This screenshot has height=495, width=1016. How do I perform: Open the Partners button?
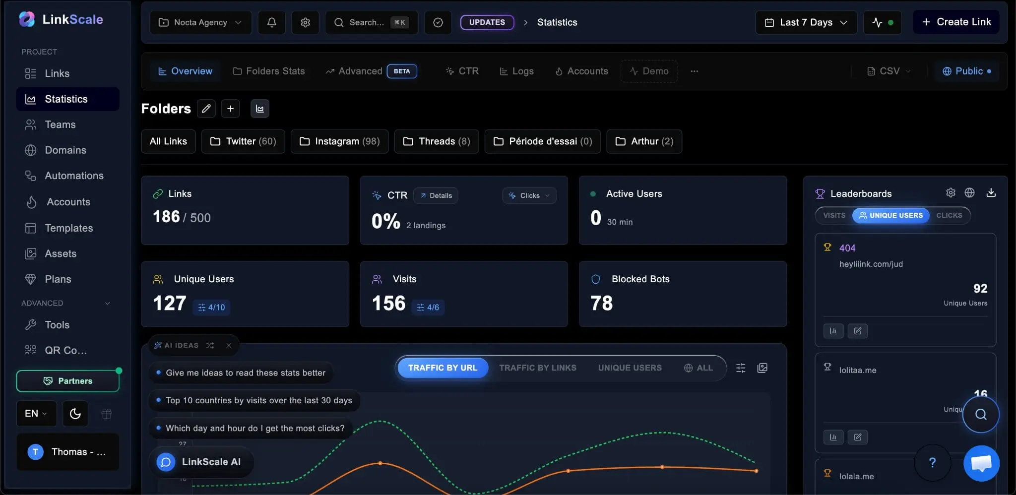[68, 381]
